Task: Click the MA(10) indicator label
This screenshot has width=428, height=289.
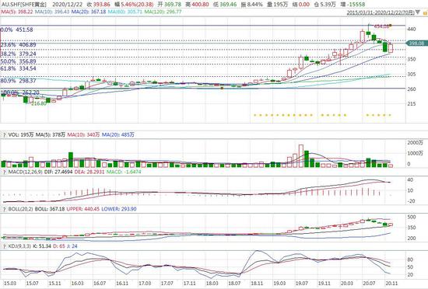Action: (x=51, y=12)
